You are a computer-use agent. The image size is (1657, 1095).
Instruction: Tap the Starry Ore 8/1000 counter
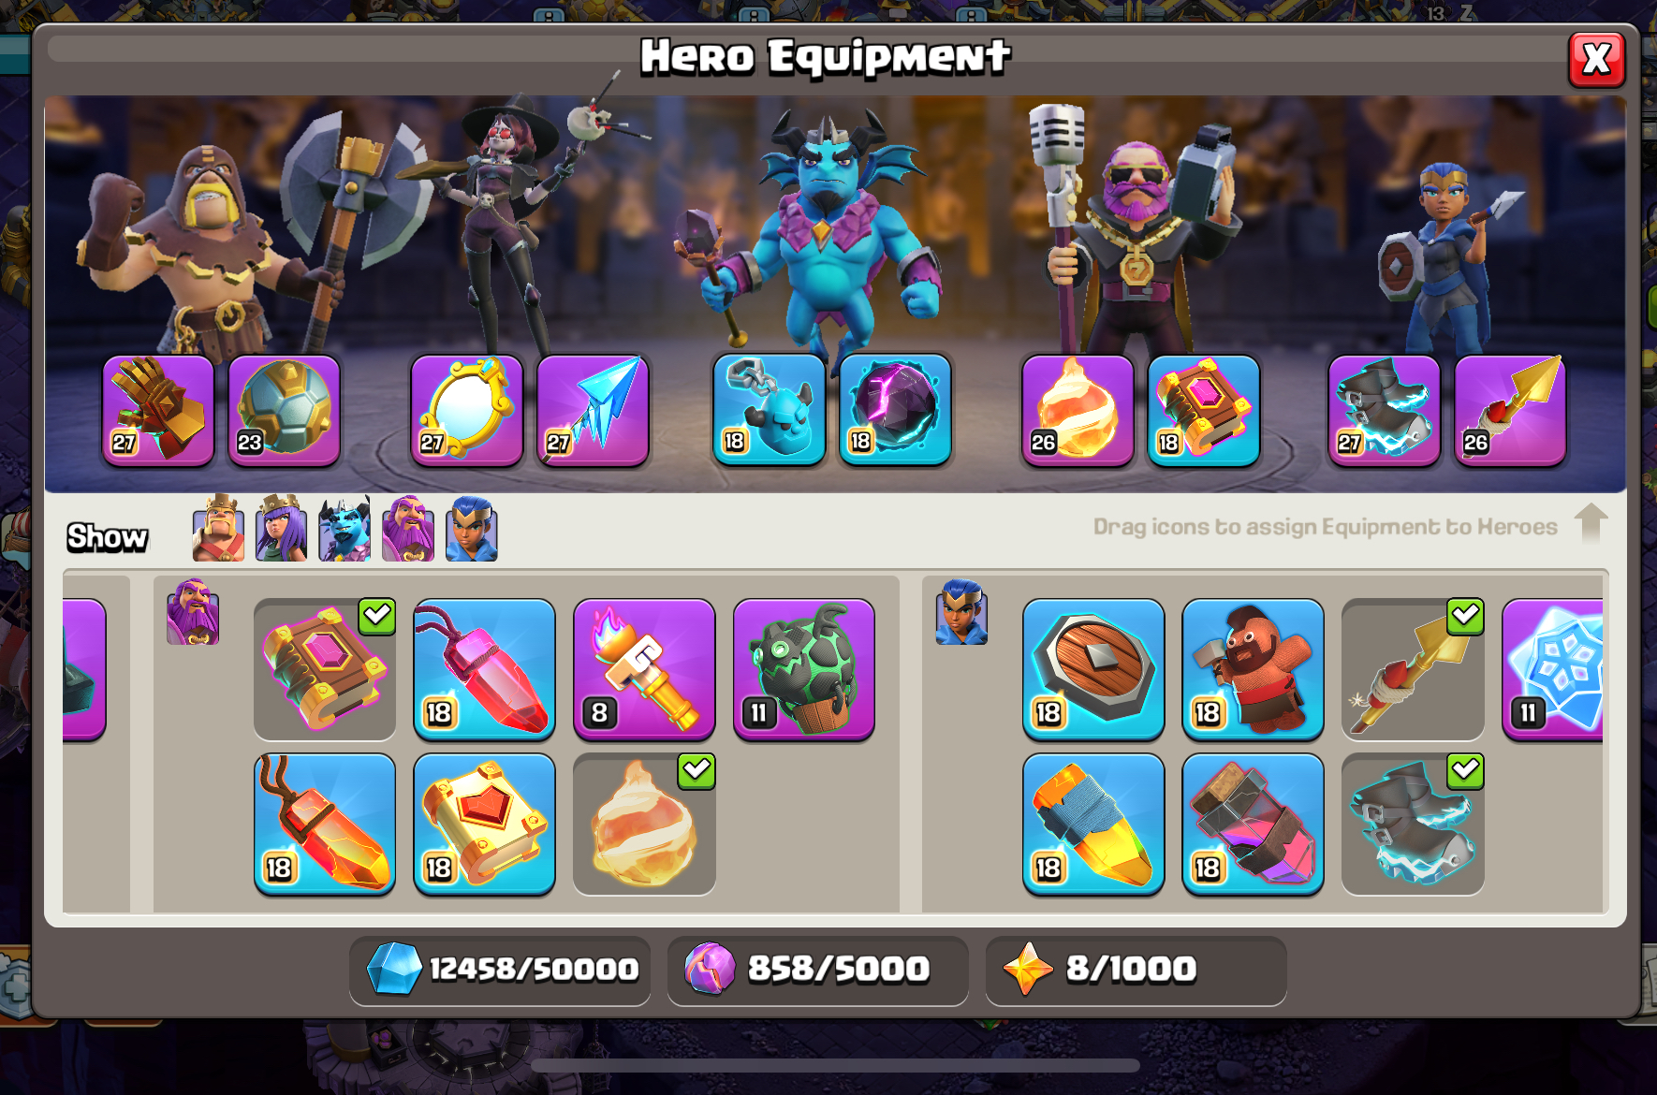(1136, 970)
